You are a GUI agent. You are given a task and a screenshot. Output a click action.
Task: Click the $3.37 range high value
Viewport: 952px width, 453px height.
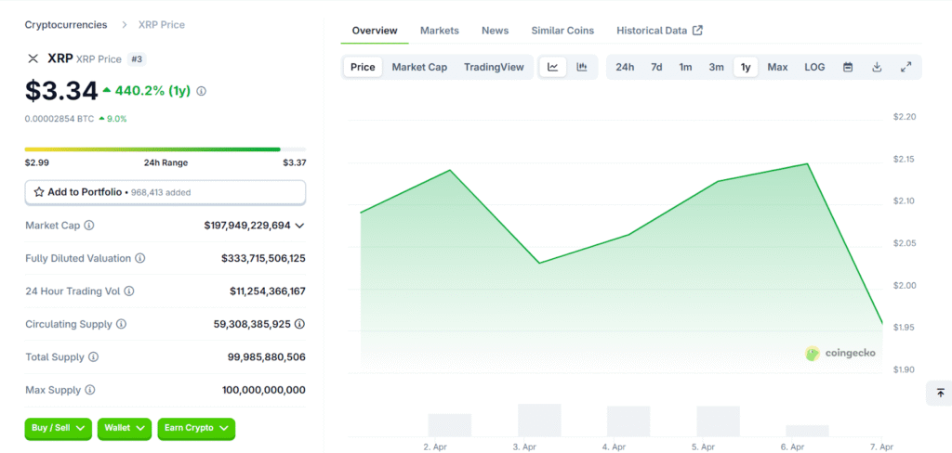pos(295,162)
